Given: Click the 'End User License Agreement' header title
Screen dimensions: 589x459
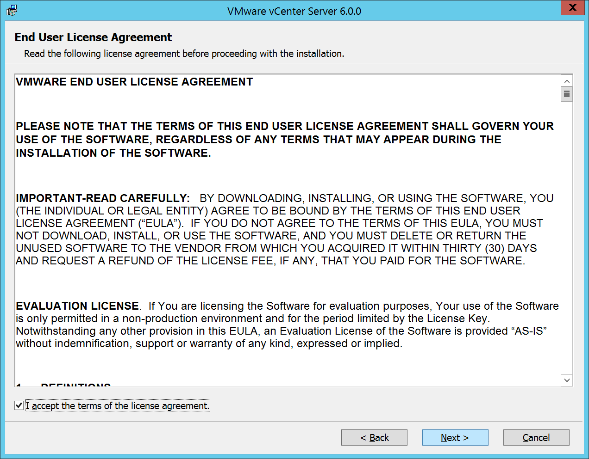Looking at the screenshot, I should coord(93,37).
